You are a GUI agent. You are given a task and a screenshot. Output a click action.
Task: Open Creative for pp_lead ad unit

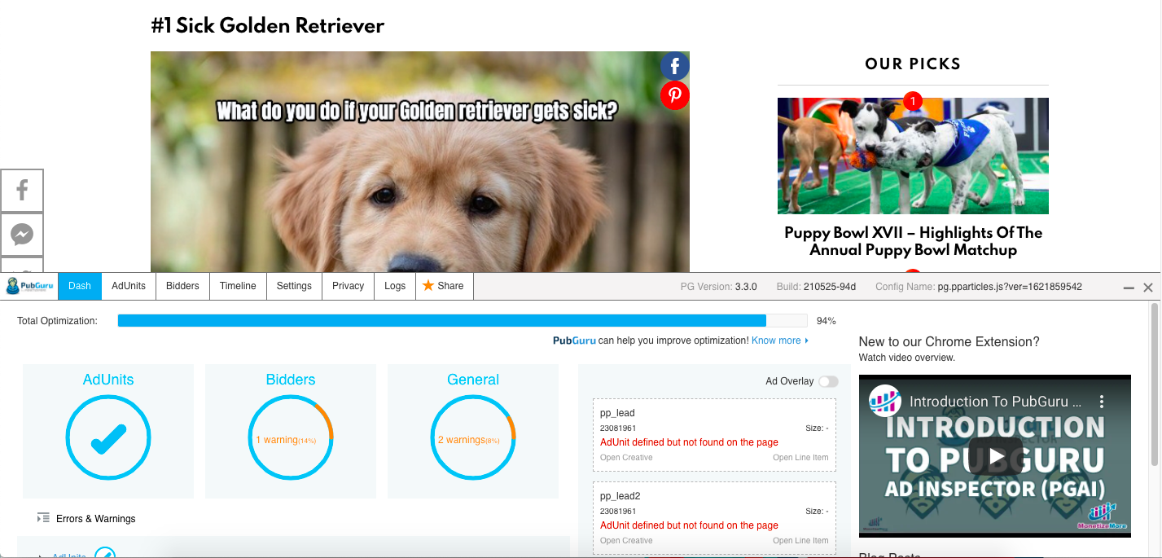pyautogui.click(x=626, y=458)
